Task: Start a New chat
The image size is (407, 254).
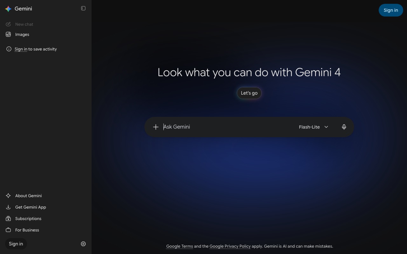Action: pyautogui.click(x=46, y=24)
